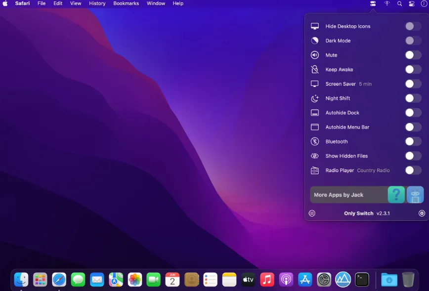Image resolution: width=429 pixels, height=291 pixels.
Task: Enable the Autohide Dock switch
Action: (x=413, y=113)
